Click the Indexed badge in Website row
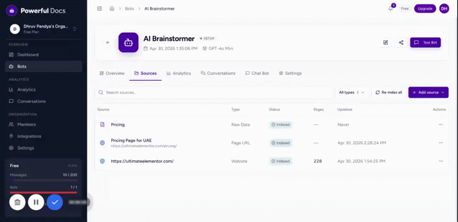The width and height of the screenshot is (458, 222). click(281, 161)
